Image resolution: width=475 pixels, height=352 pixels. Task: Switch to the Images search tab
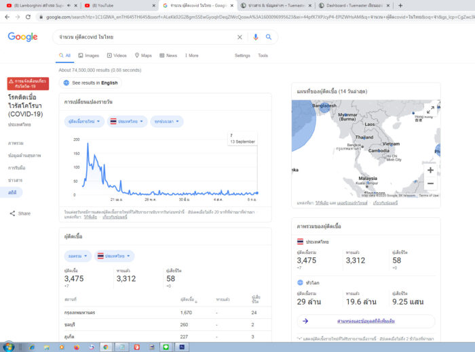[x=88, y=56]
